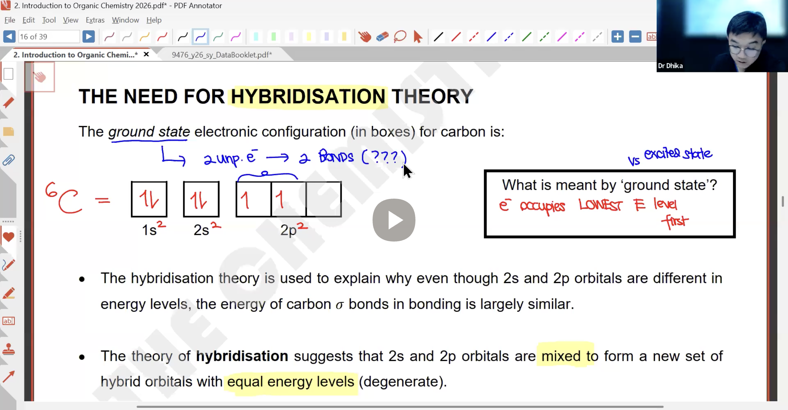Open the attachments paperclip sidebar panel

(x=8, y=160)
